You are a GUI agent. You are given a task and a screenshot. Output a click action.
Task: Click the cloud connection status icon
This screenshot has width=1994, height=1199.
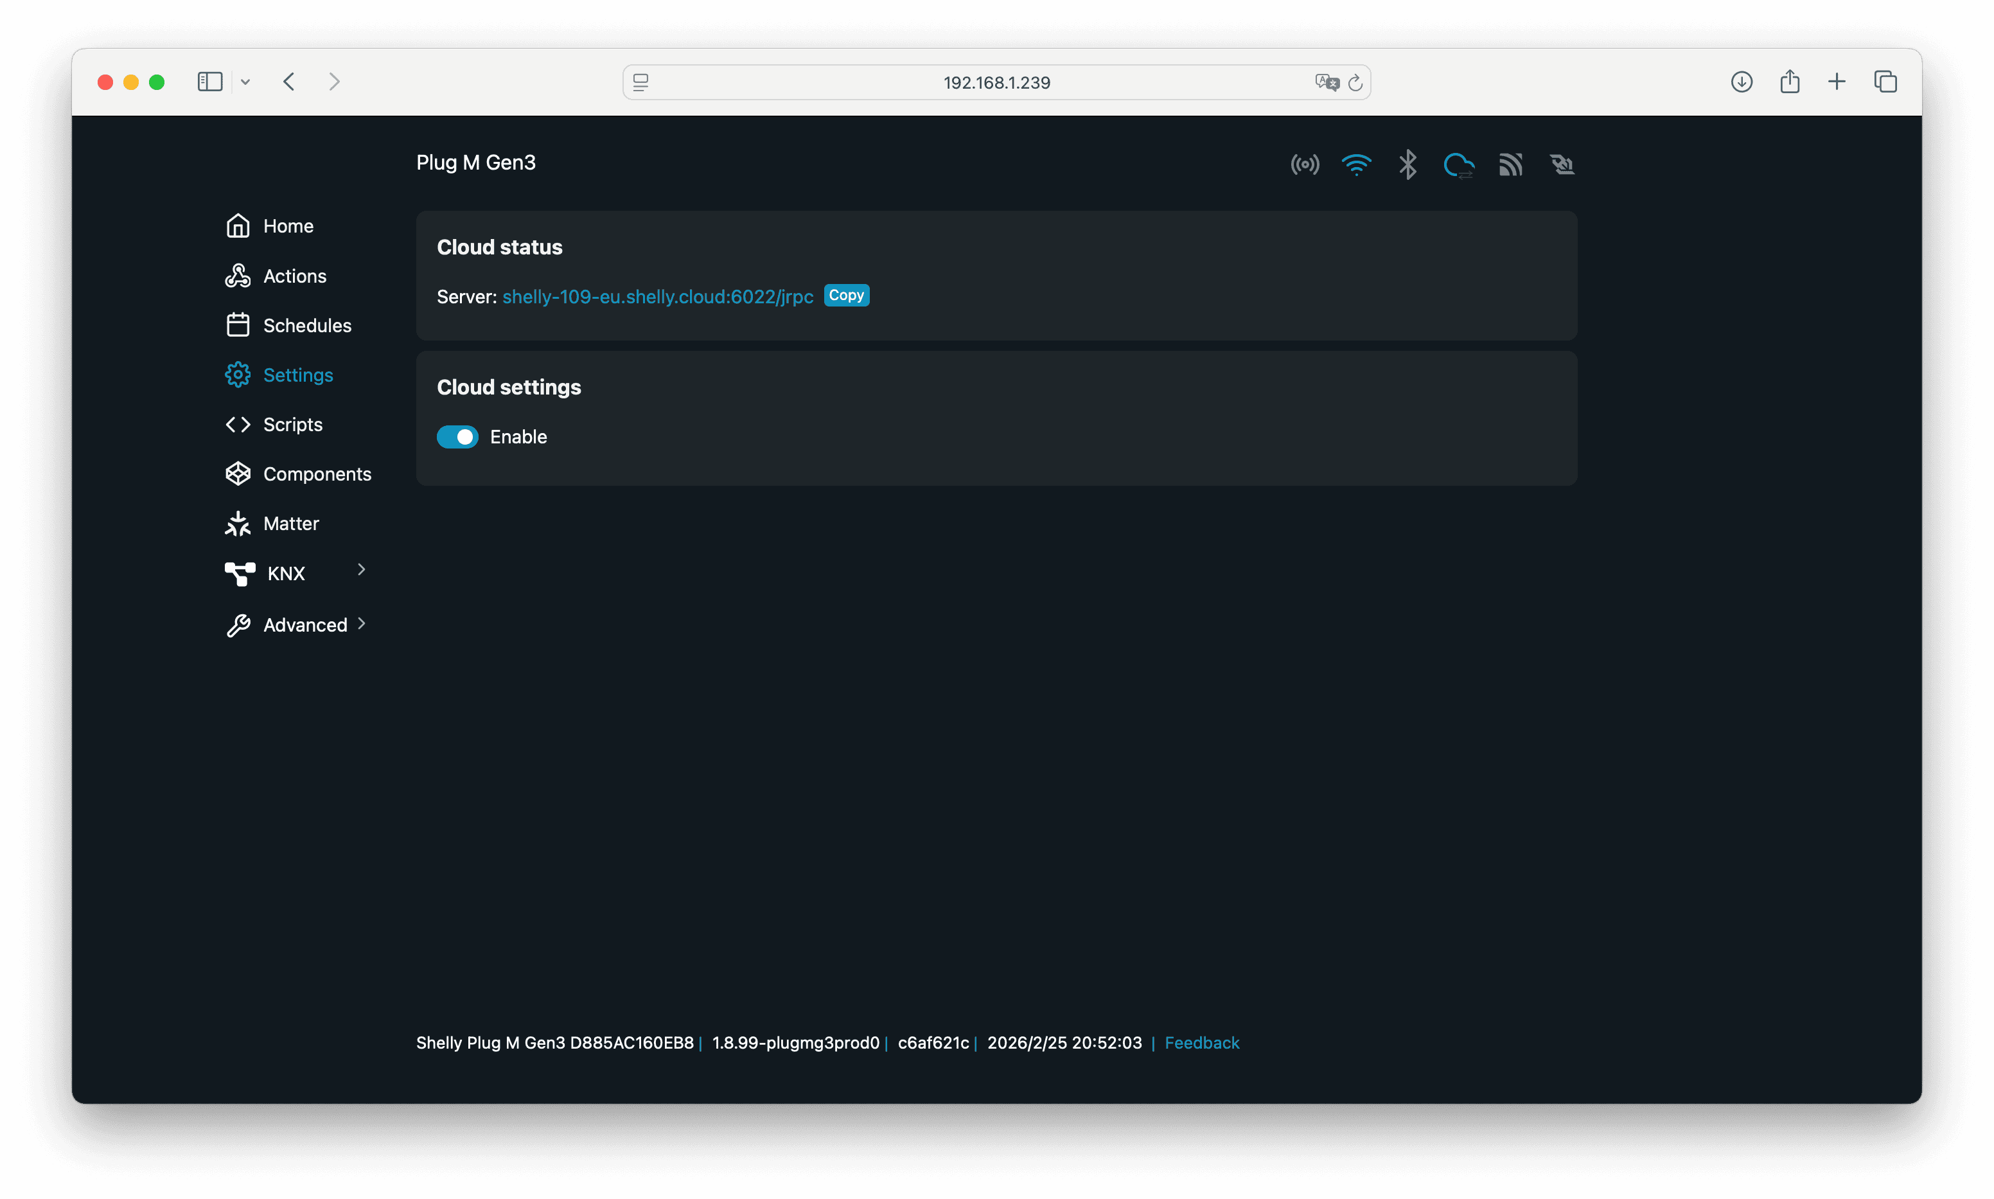tap(1458, 165)
